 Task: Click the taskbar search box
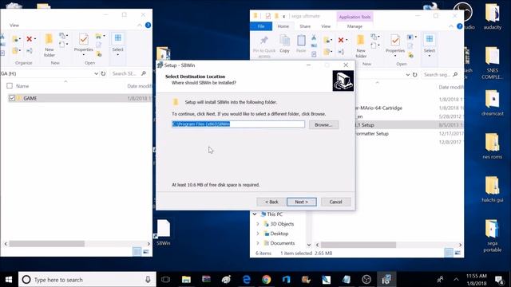tap(87, 280)
